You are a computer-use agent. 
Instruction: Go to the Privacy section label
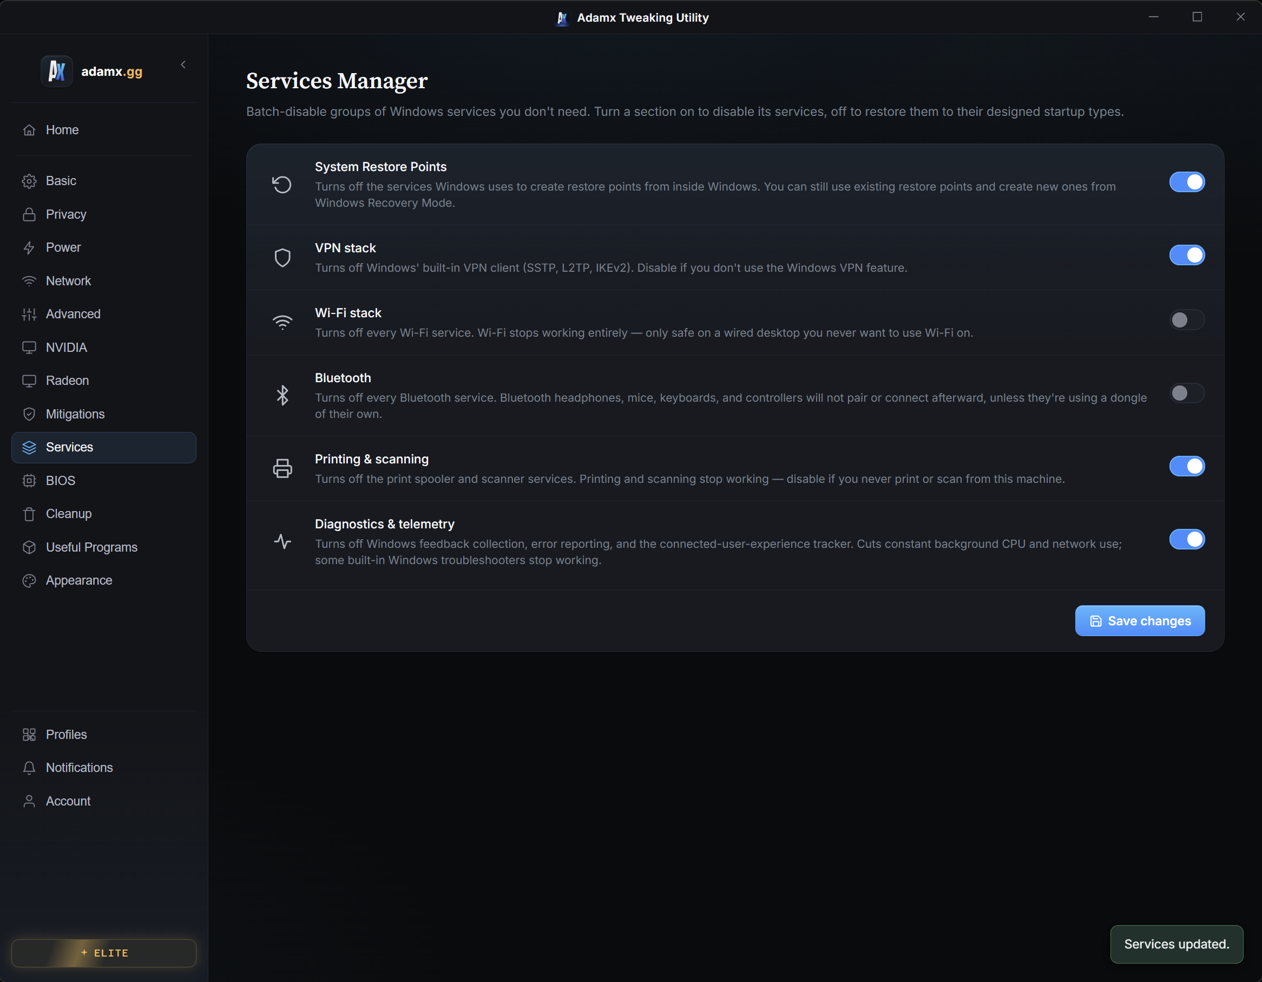[66, 214]
